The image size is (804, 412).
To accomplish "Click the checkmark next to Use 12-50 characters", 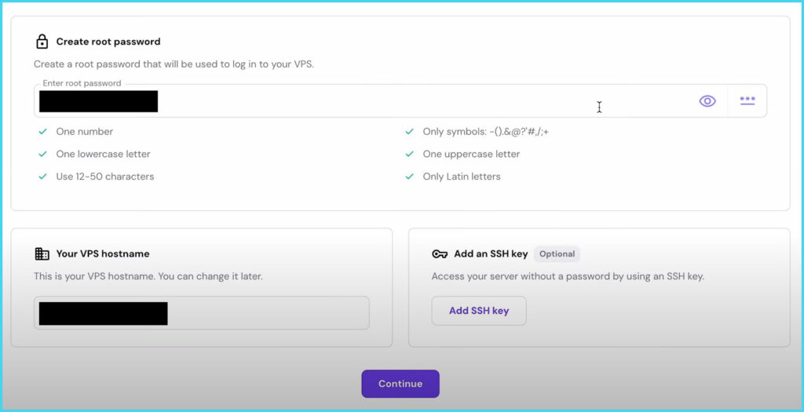I will 42,177.
